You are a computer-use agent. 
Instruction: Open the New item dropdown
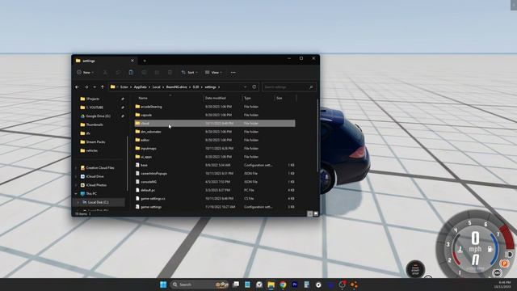[x=86, y=72]
